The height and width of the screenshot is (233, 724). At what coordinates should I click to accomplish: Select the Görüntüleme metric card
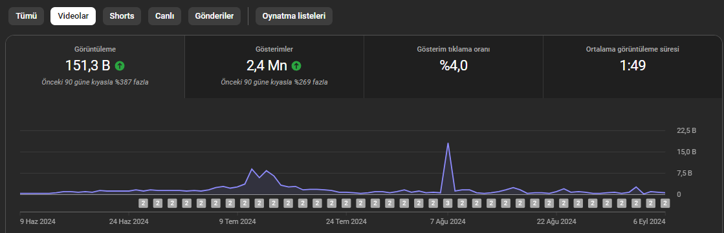[x=95, y=66]
